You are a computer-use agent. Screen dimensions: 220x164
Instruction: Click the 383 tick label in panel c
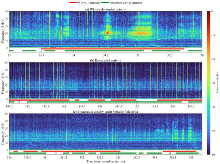tap(118, 158)
